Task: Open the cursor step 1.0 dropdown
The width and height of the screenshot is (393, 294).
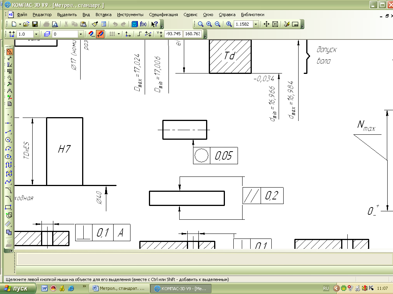Action: pyautogui.click(x=36, y=34)
